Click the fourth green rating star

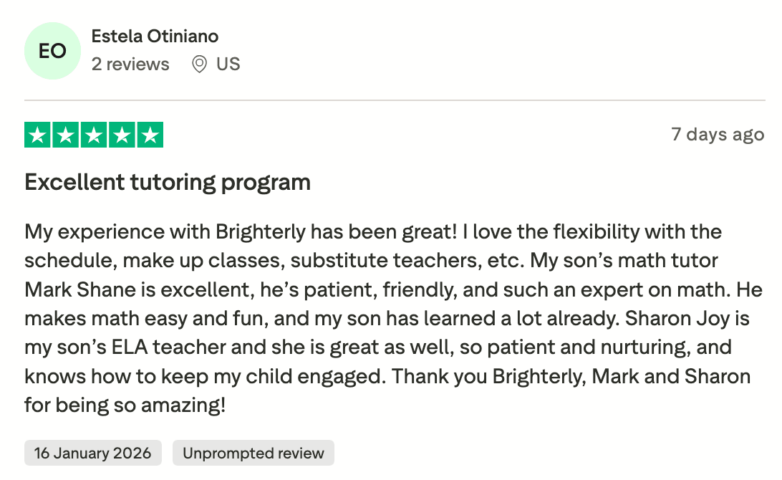(122, 135)
